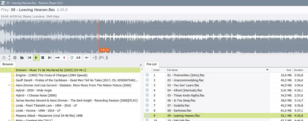Image resolution: width=308 pixels, height=121 pixels.
Task: Toggle the -3:24,6 remaining time display
Action: 100,58
